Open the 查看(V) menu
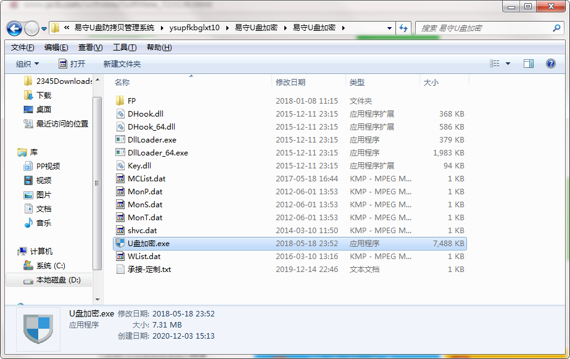 pos(90,47)
